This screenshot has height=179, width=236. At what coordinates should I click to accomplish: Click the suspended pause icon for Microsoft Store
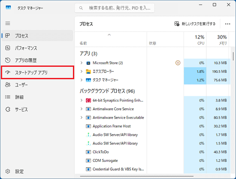pos(178,63)
